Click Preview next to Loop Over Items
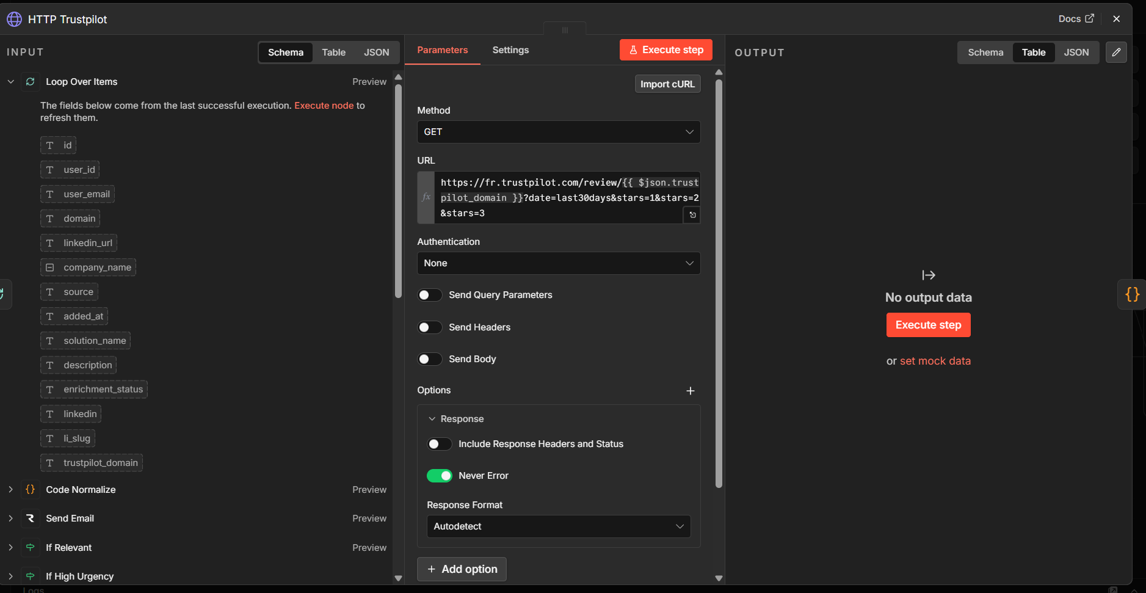1146x593 pixels. [x=369, y=81]
